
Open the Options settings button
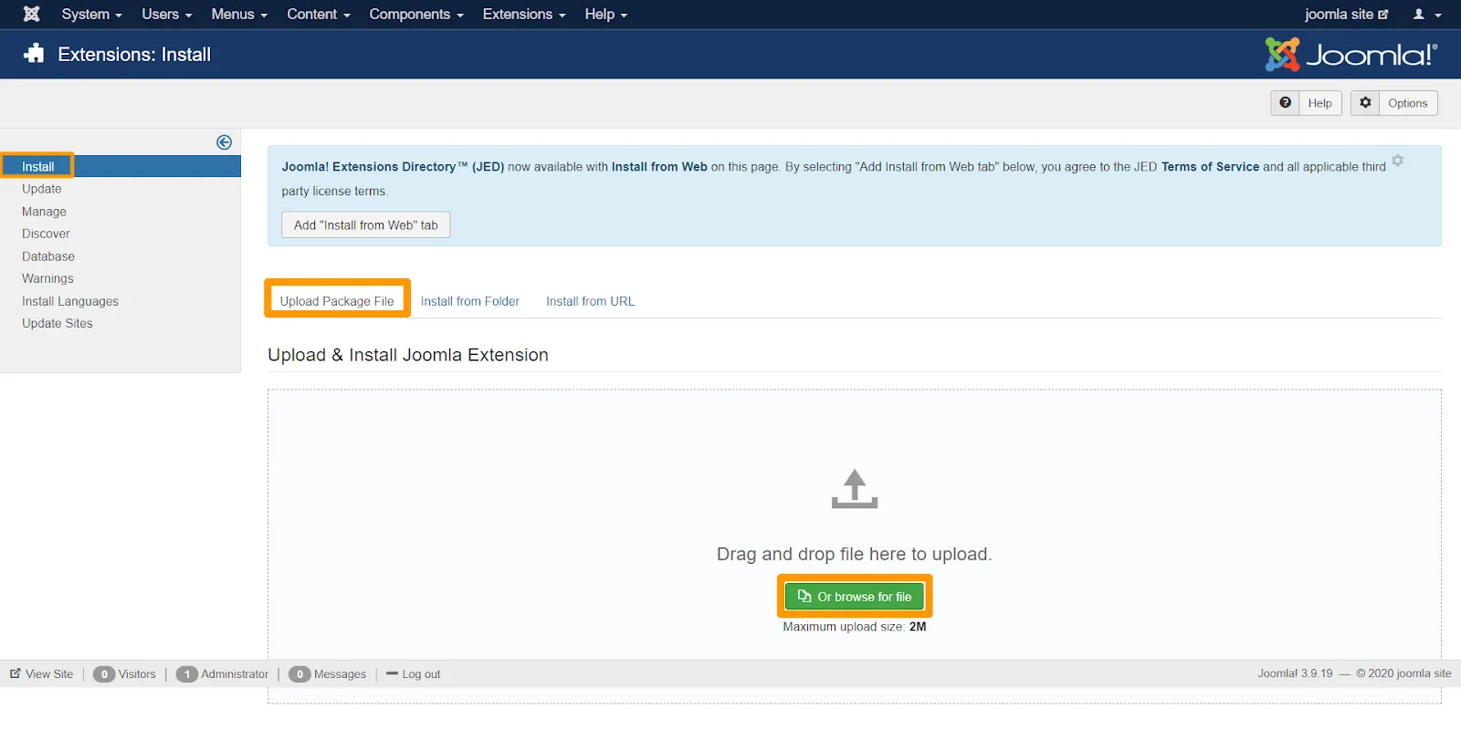[1394, 103]
